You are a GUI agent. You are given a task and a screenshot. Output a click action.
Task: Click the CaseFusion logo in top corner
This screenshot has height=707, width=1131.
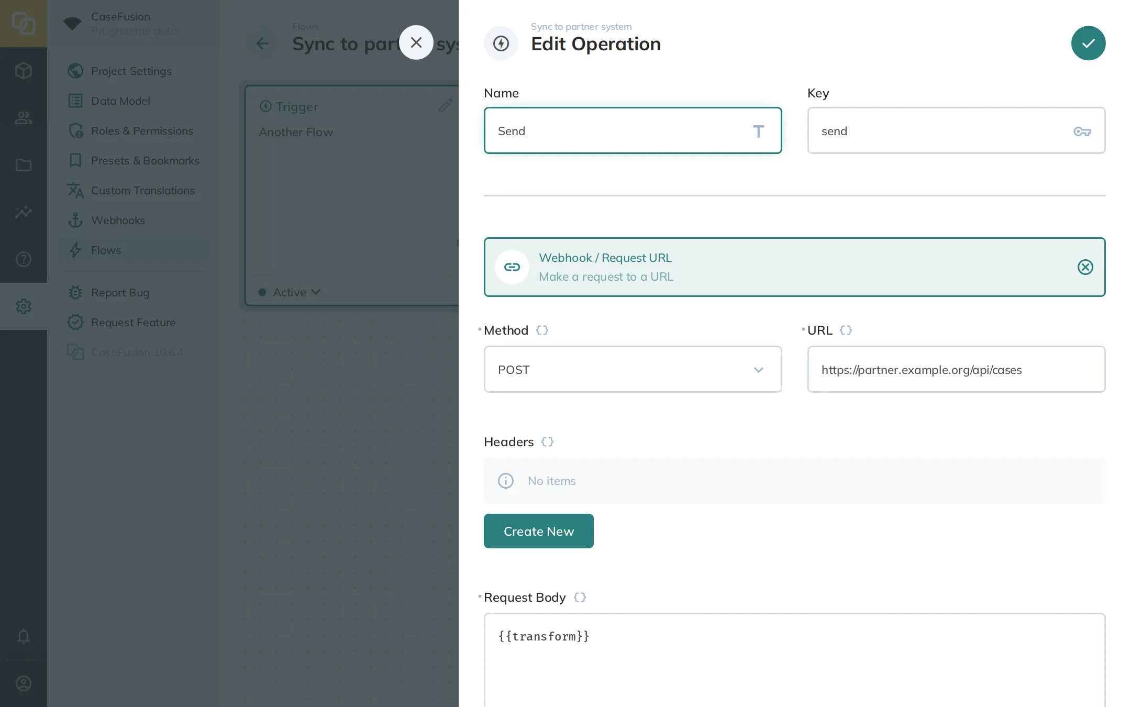tap(24, 24)
